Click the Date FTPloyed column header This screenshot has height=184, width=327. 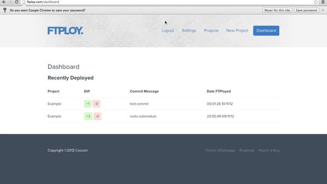(219, 91)
